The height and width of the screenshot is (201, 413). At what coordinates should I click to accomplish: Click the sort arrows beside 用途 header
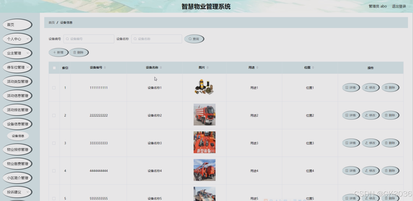point(257,68)
